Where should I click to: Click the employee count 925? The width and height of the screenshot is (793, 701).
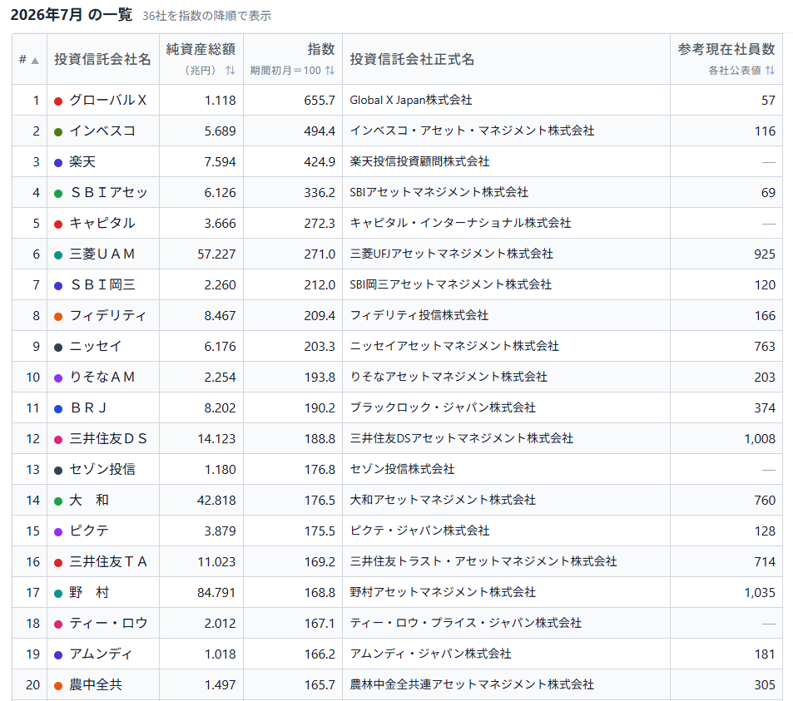coord(765,254)
